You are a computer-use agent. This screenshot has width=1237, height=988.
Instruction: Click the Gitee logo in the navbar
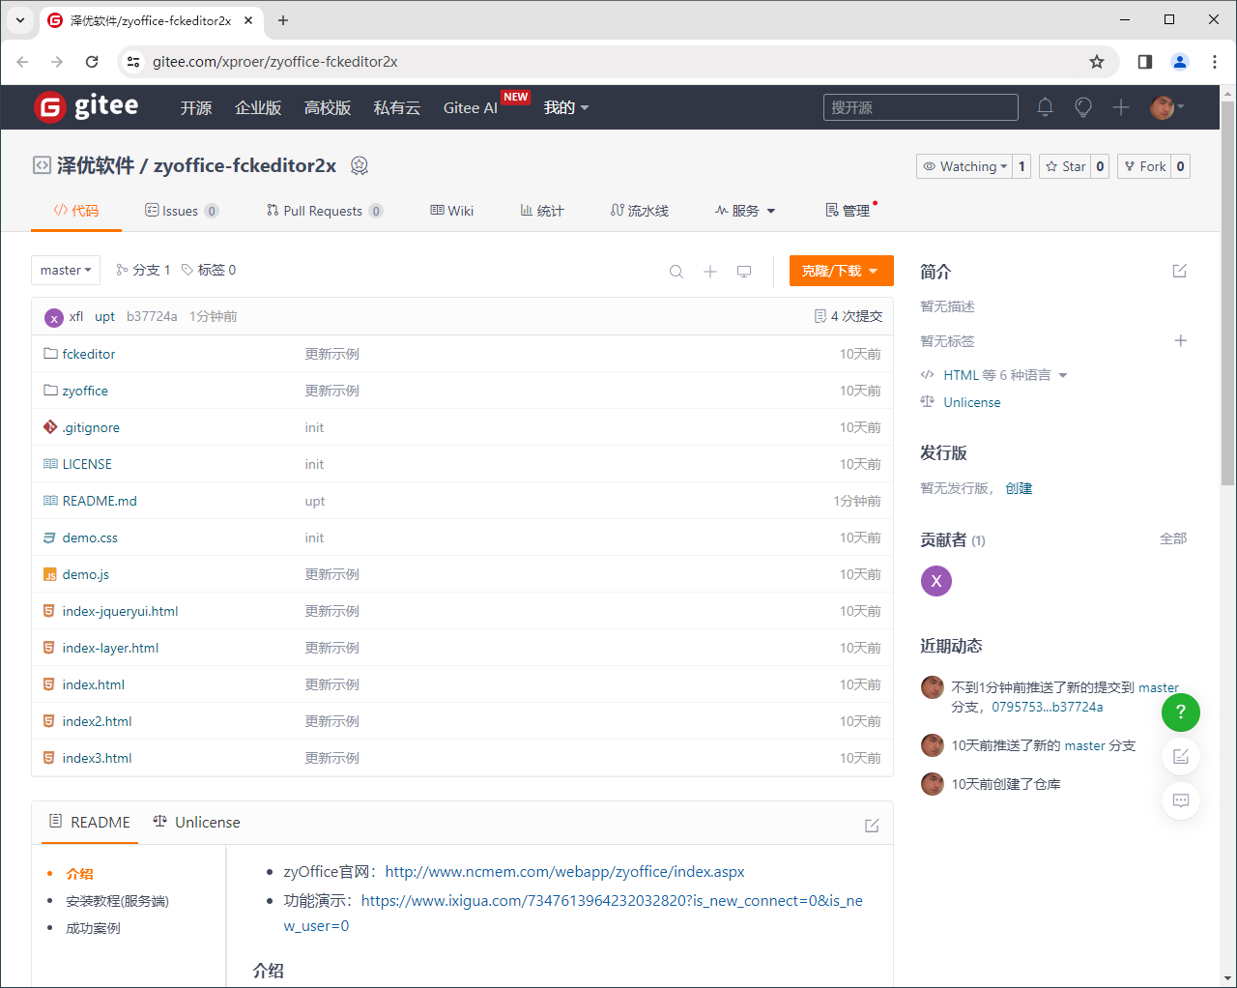click(86, 106)
